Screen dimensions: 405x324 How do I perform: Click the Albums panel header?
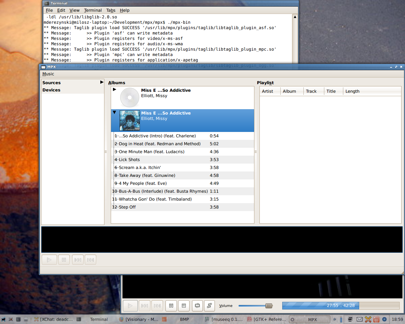point(117,83)
